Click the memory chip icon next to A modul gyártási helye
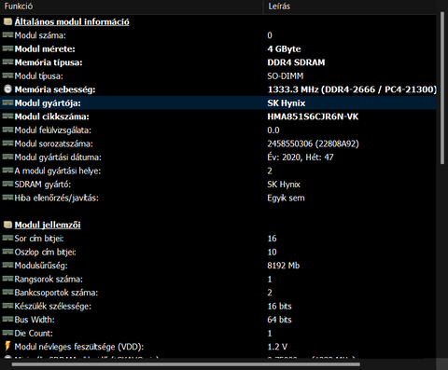Screen dimensions: 448x370 [x=7, y=171]
